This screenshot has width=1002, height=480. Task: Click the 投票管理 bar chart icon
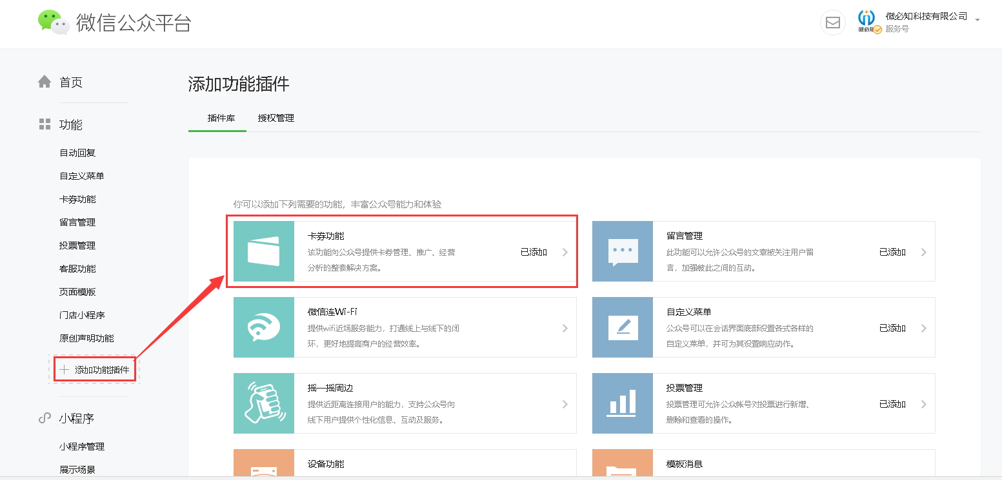click(x=623, y=403)
